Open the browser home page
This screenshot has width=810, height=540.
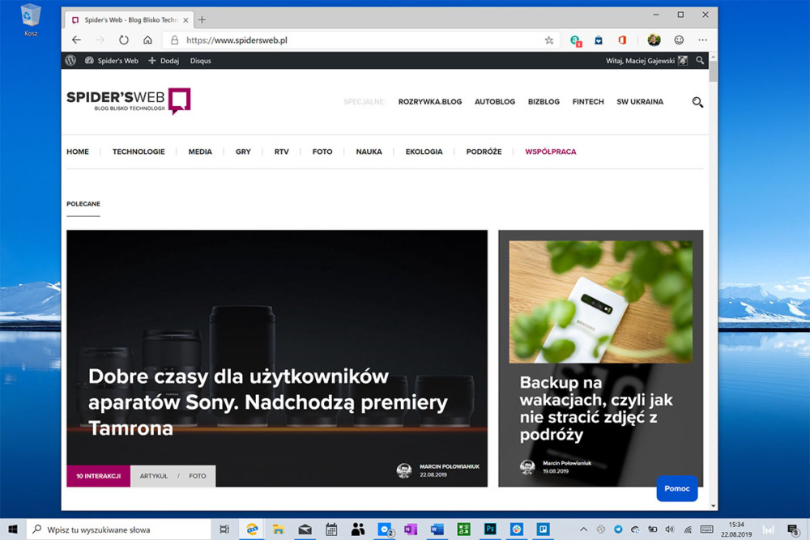(147, 40)
